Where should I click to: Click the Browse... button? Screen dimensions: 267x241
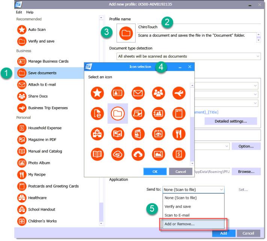coord(246,171)
